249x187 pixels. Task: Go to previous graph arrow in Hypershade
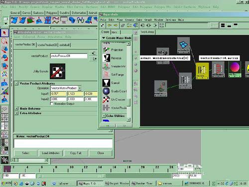[110, 25]
